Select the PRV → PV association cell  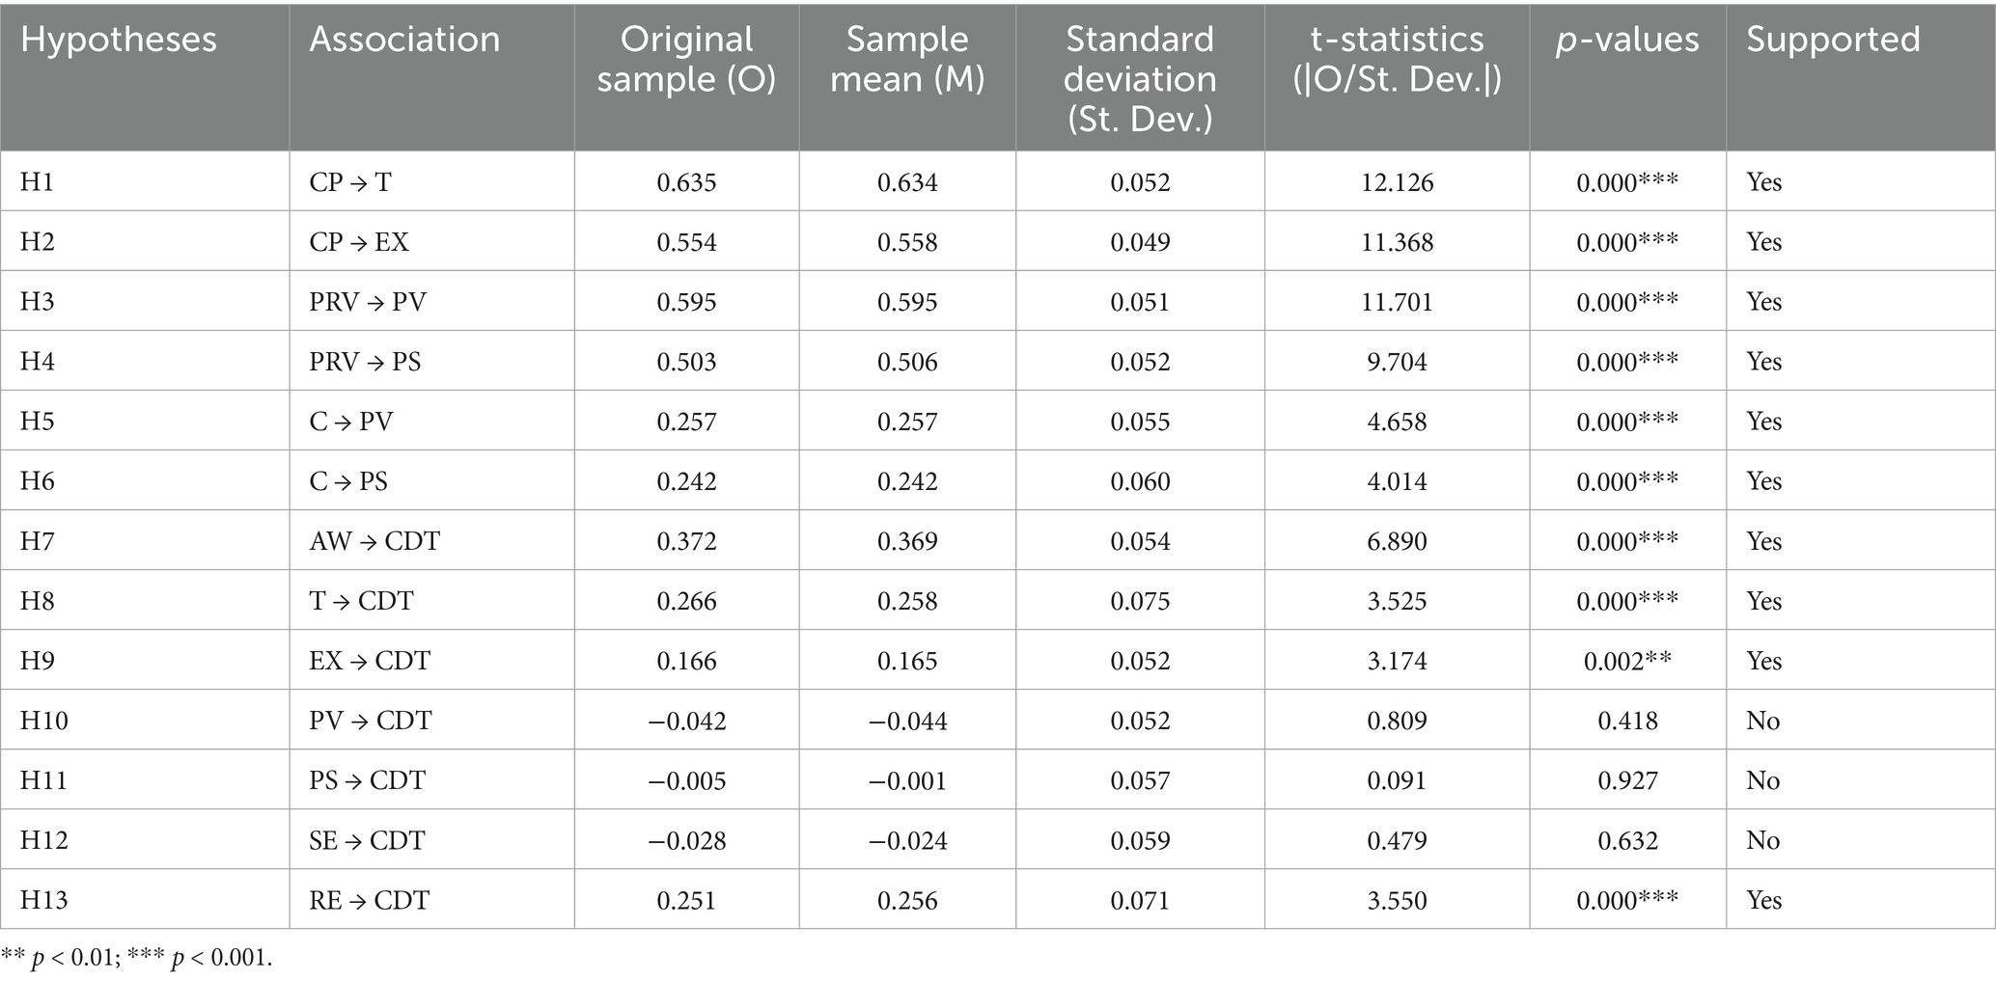(368, 302)
